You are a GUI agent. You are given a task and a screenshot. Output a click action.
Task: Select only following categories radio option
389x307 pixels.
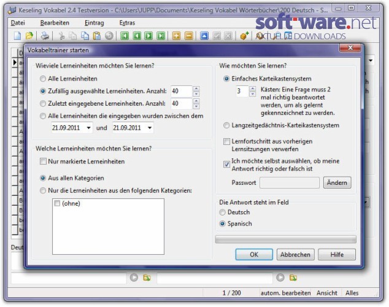[x=43, y=190]
